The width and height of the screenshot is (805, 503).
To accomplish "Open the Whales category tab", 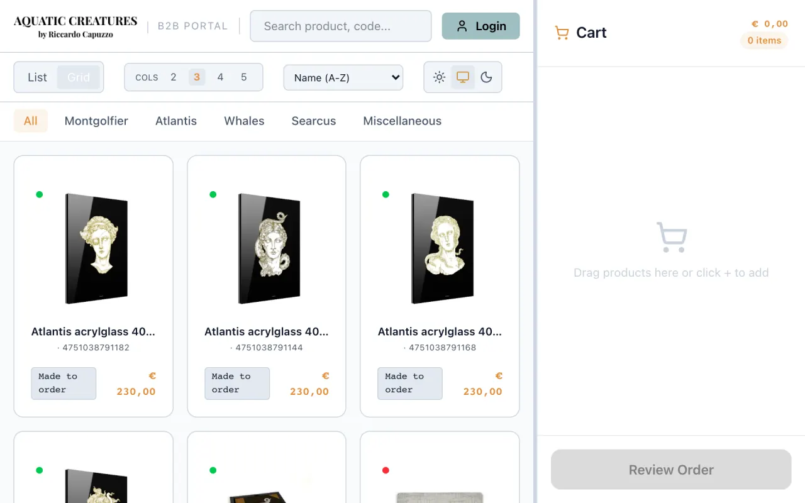I will pos(244,121).
